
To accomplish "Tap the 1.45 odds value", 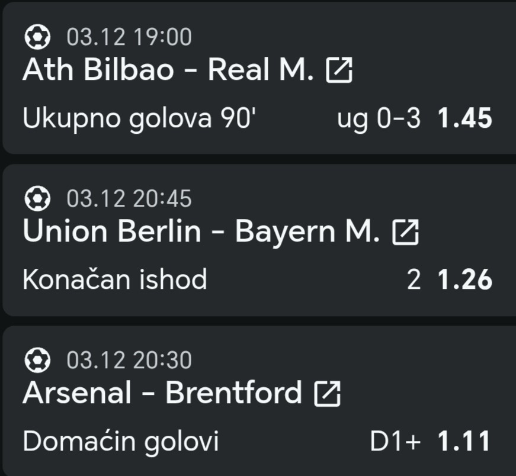I will (x=465, y=119).
